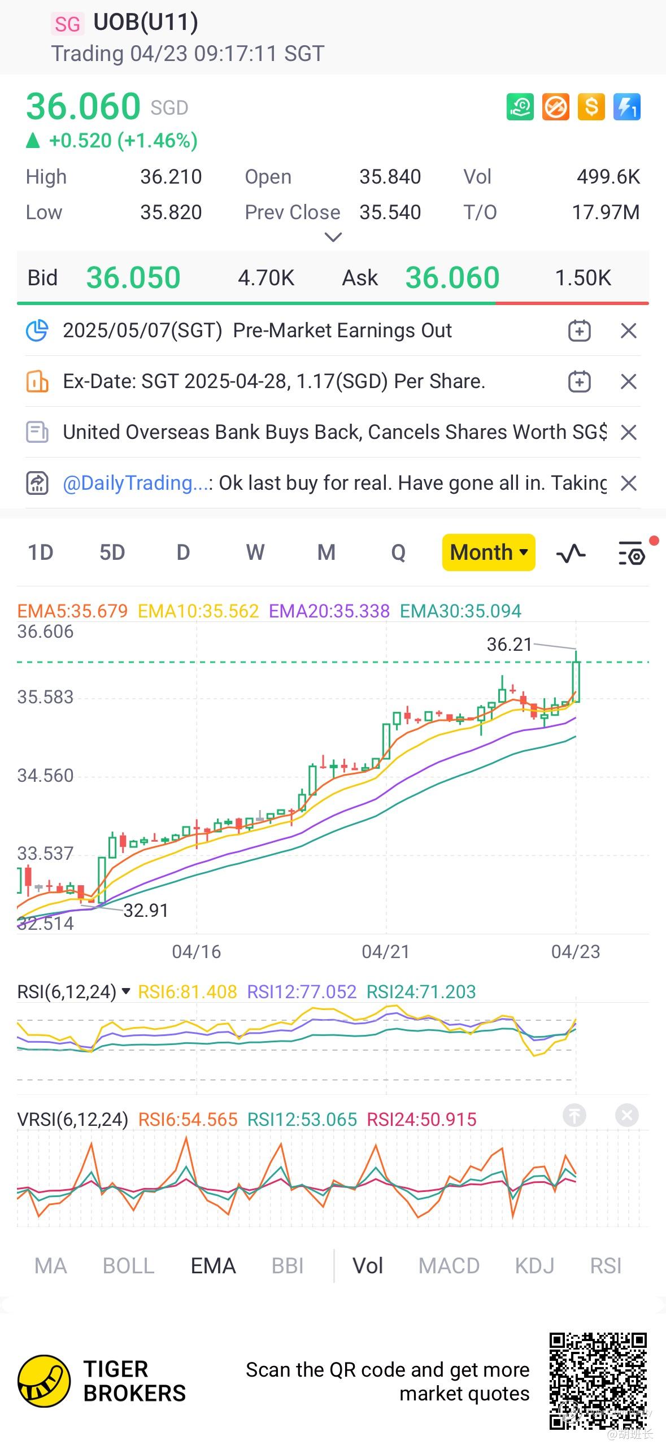Tap the chart line-style pulse icon

click(x=571, y=553)
